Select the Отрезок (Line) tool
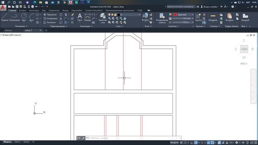Viewport: 258px width, 145px height. click(4, 17)
